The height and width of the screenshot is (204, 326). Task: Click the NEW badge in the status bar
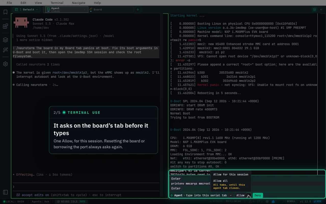point(317,201)
